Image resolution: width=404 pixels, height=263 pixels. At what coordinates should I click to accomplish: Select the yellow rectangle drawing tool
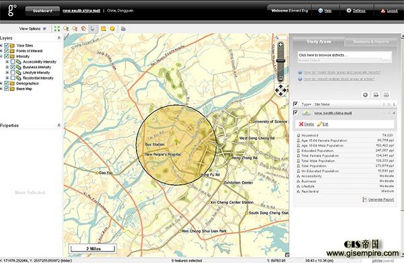tap(103, 29)
